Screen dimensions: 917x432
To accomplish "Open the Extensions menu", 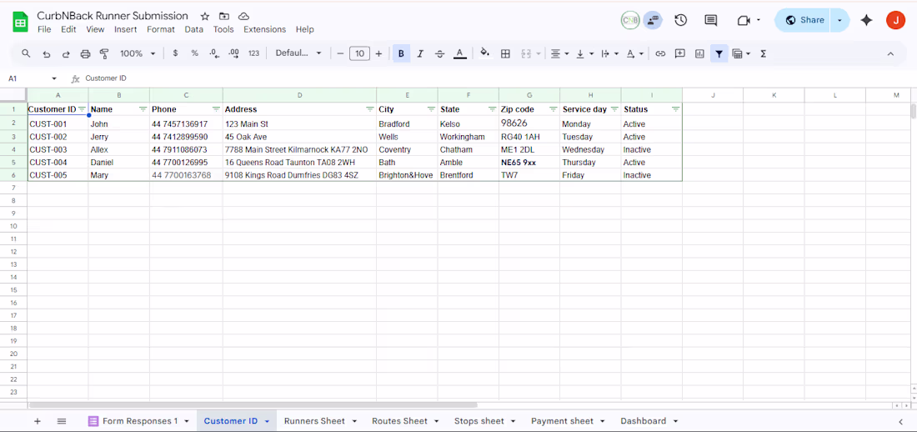I will (265, 29).
